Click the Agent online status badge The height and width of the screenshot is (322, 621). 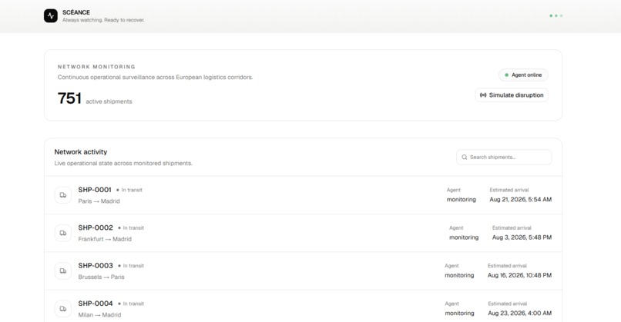(523, 75)
